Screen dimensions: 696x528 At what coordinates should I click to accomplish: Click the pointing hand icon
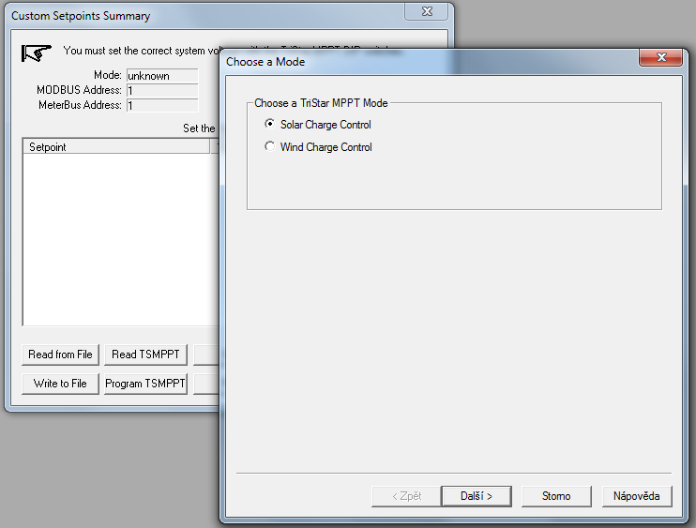tap(37, 53)
